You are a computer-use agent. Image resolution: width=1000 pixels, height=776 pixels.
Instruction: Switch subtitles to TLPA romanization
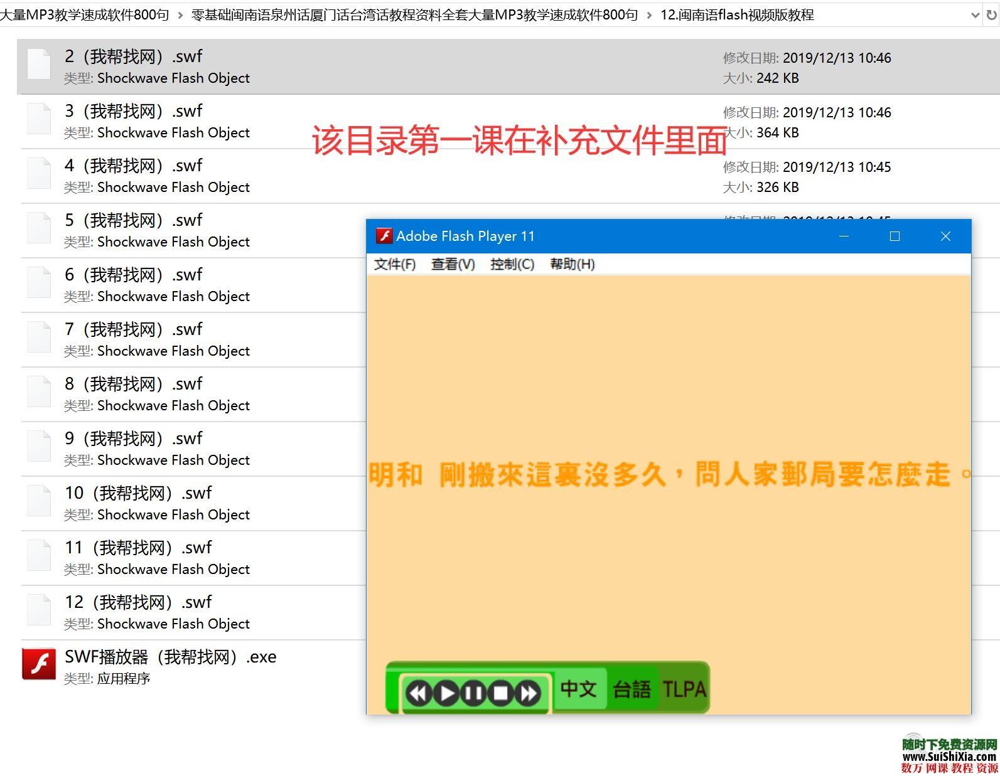pos(684,689)
